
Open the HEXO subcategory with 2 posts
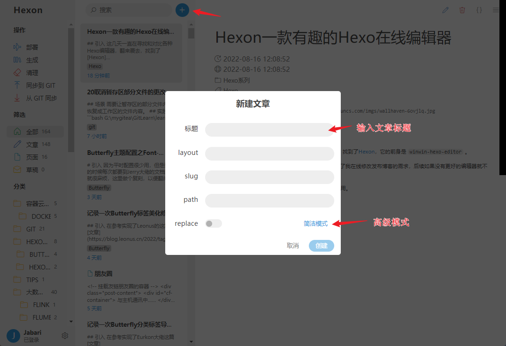(38, 267)
